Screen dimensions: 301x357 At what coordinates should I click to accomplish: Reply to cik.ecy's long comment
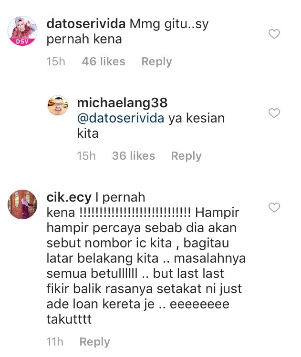[94, 342]
